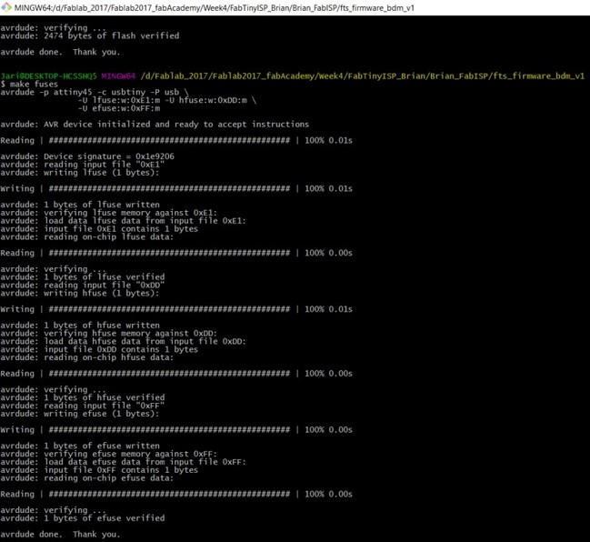Screen dimensions: 590x542
Task: Click 'verifying lfuse memory against 0xE1:' line
Action: point(109,213)
